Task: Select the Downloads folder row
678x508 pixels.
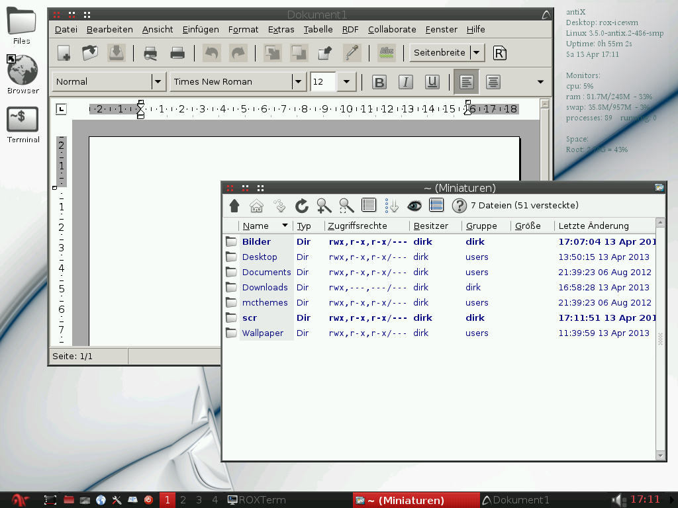Action: (x=264, y=287)
